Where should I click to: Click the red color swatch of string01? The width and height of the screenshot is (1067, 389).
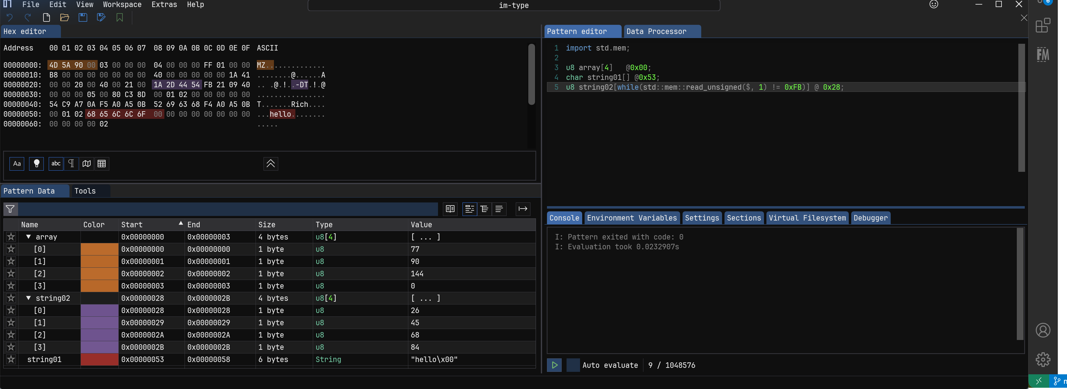point(99,359)
